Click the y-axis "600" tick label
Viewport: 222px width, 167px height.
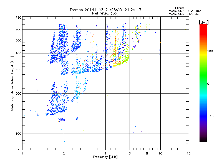click(18, 30)
